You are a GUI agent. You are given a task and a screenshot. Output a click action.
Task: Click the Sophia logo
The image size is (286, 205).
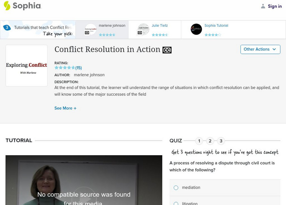point(23,6)
